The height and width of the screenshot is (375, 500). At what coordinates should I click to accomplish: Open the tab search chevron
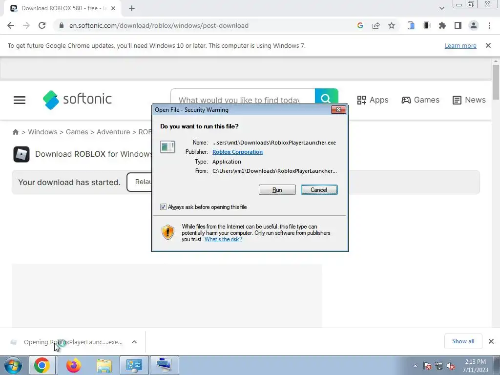[x=441, y=8]
